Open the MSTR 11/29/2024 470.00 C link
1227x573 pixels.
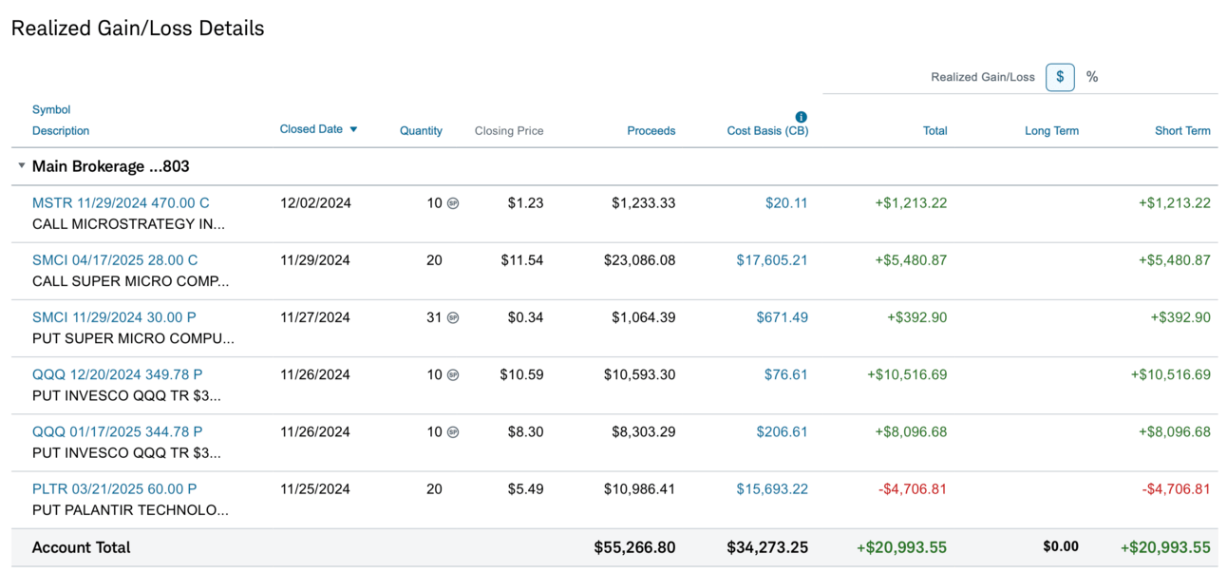pyautogui.click(x=121, y=202)
